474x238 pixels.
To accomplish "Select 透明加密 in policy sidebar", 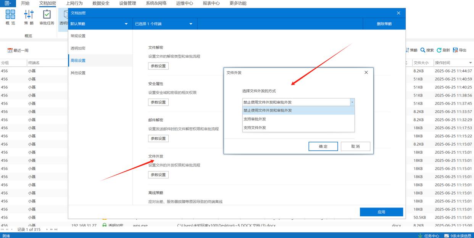I will point(100,48).
